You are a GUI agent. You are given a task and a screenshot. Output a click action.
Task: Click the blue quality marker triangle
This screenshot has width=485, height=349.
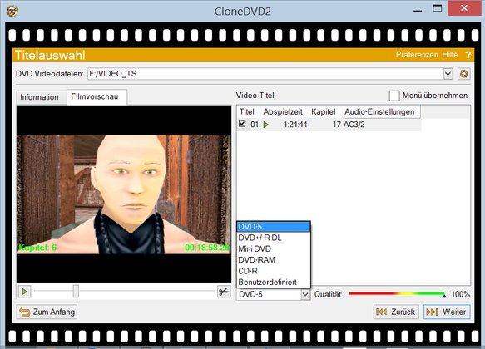[444, 296]
